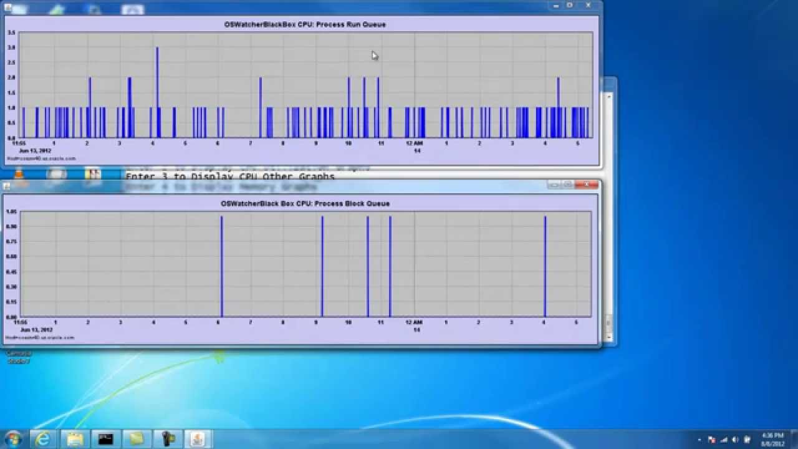Click scroll-up arrow in background console window
798x449 pixels.
(609, 97)
